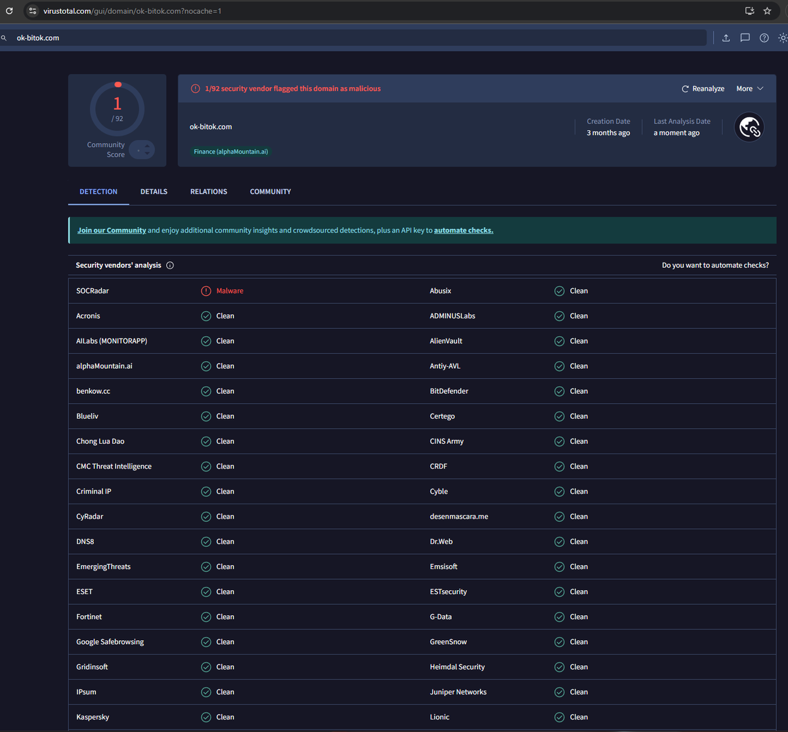788x732 pixels.
Task: Click the search magnifier icon
Action: tap(4, 38)
